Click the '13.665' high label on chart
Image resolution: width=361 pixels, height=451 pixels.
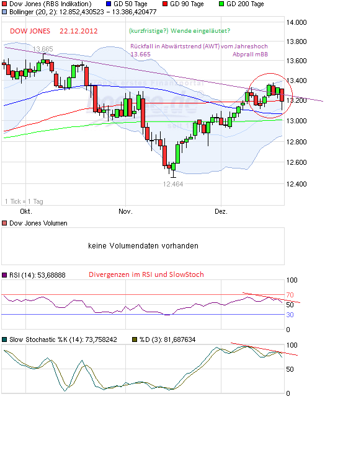pyautogui.click(x=43, y=49)
